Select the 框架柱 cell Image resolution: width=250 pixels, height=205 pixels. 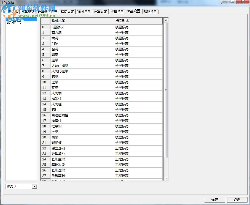pyautogui.click(x=82, y=99)
